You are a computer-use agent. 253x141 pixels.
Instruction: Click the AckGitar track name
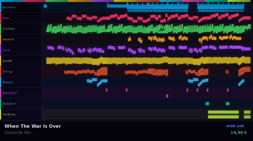tap(9, 29)
